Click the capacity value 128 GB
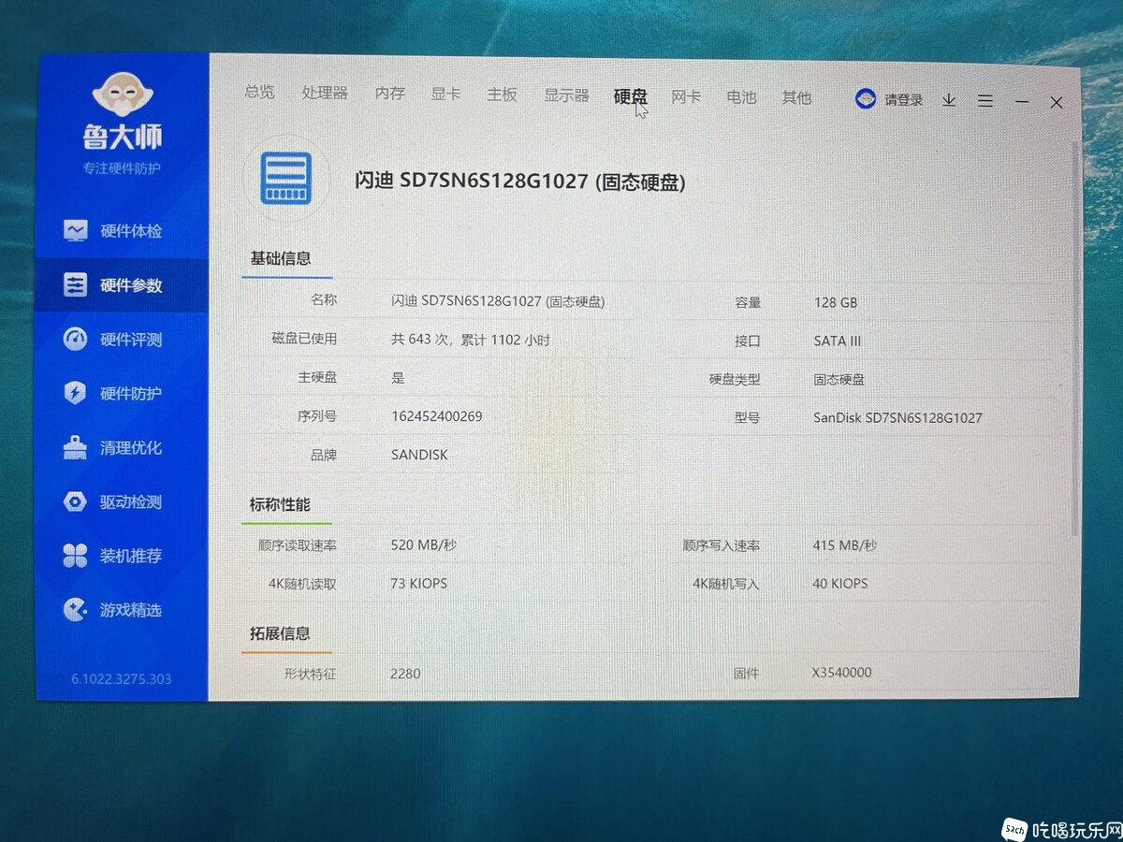1123x842 pixels. pyautogui.click(x=836, y=303)
